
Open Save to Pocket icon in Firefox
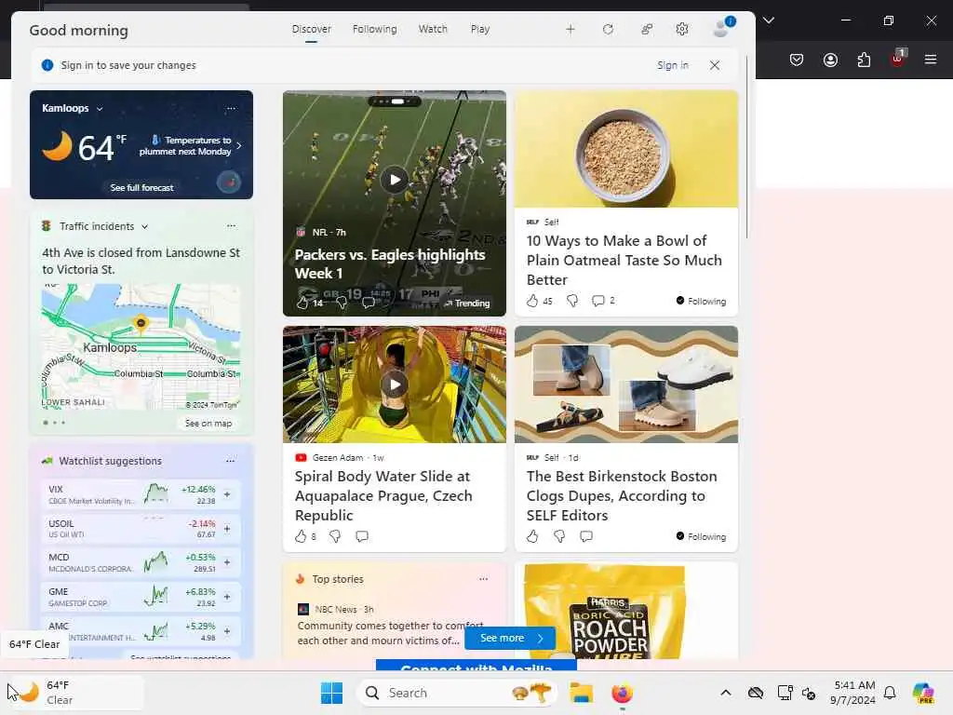[797, 60]
